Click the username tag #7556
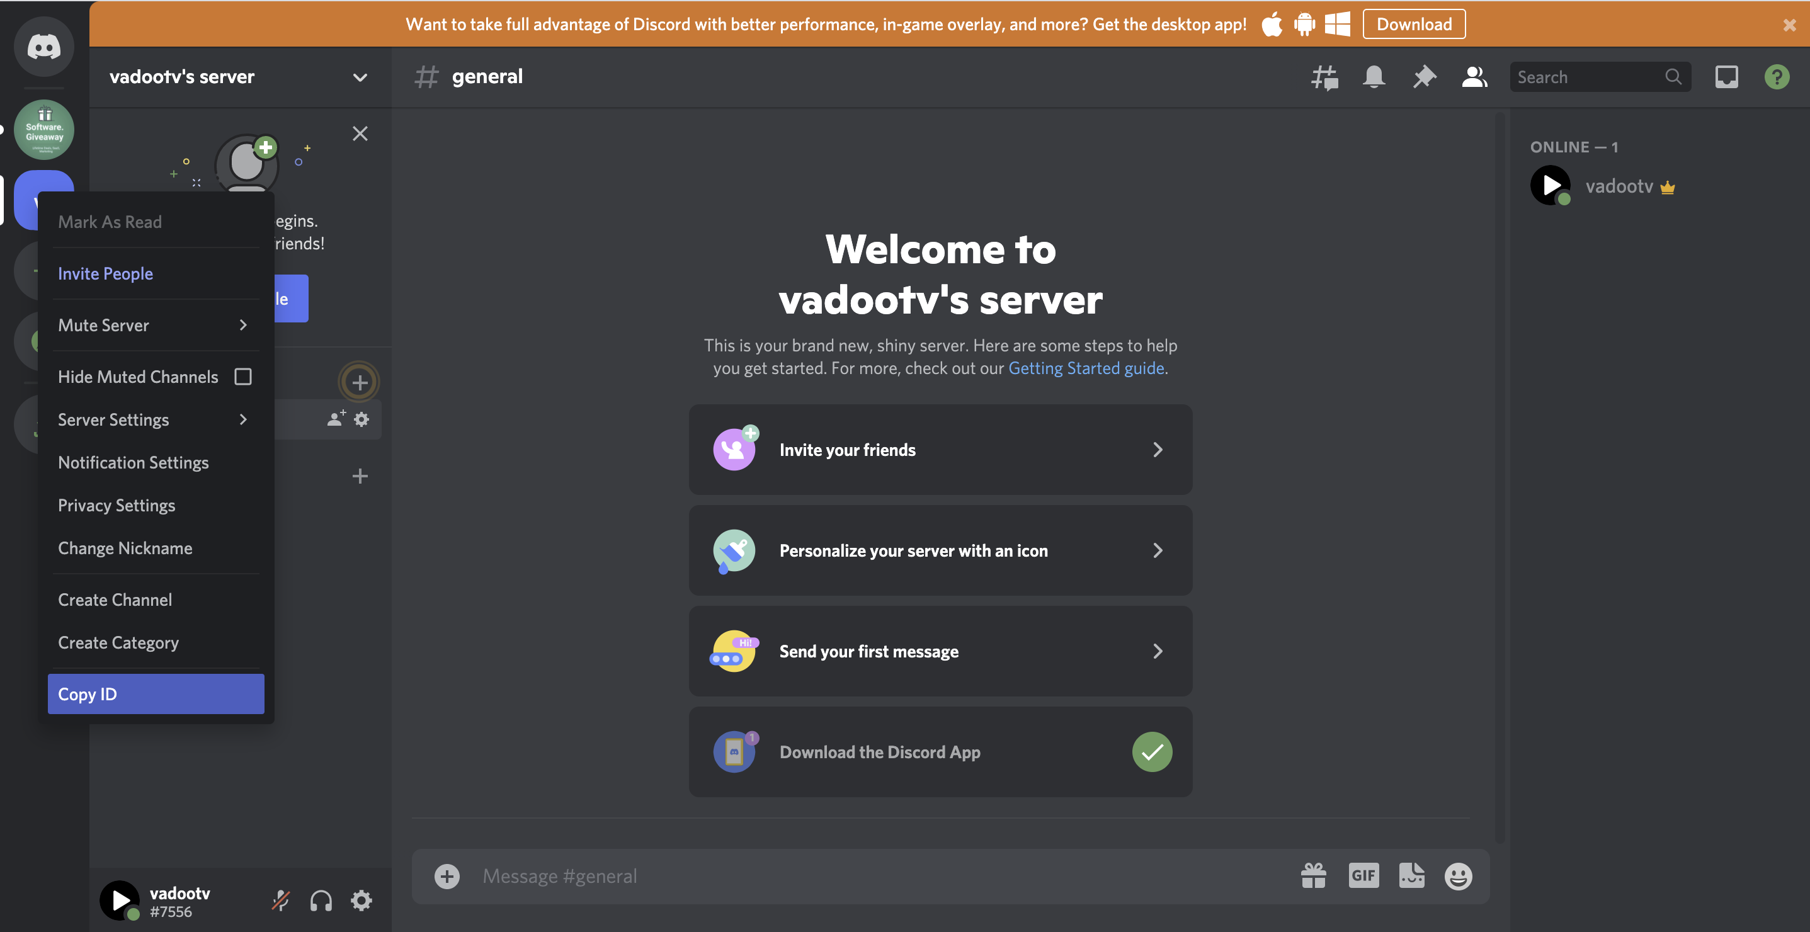The image size is (1810, 932). click(170, 912)
